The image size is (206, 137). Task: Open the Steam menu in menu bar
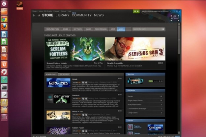pos(35,11)
